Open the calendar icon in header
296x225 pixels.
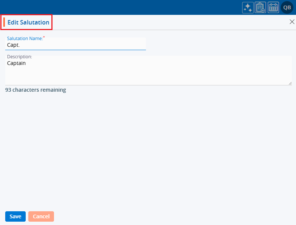[x=273, y=7]
